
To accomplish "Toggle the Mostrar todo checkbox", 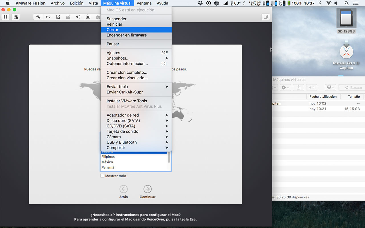I will [102, 176].
